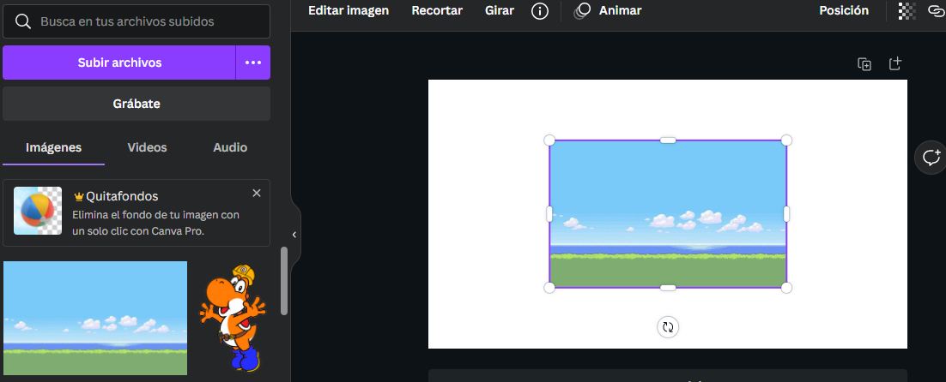This screenshot has height=382, width=946.
Task: Open Editar imagen in the toolbar
Action: (349, 11)
